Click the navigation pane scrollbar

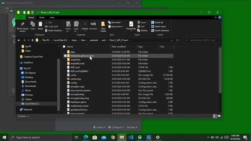[x=58, y=85]
